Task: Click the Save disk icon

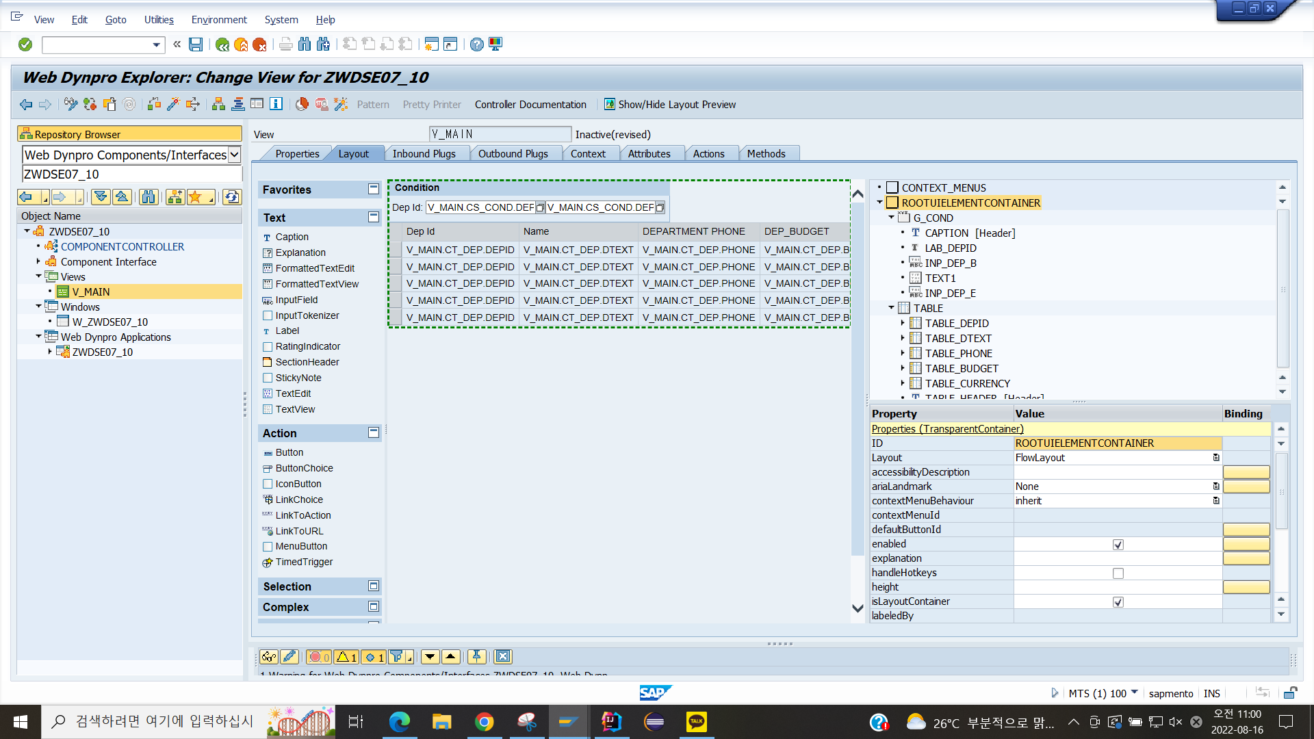Action: [196, 44]
